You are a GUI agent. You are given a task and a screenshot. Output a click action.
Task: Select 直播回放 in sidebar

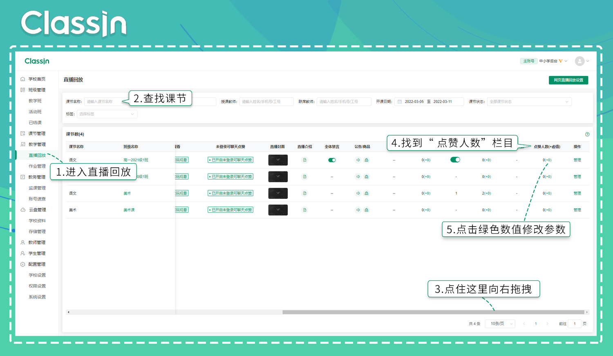(x=37, y=156)
